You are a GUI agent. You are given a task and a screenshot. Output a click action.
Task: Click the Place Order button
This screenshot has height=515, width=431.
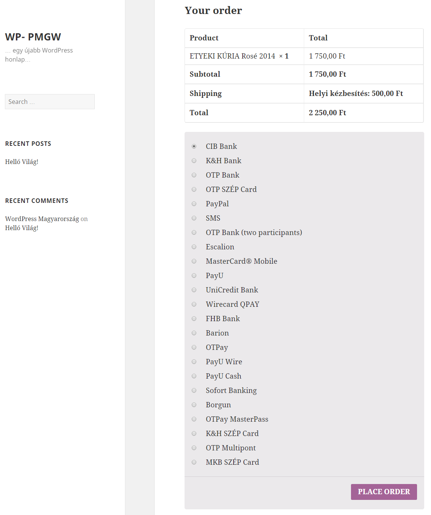pos(383,492)
